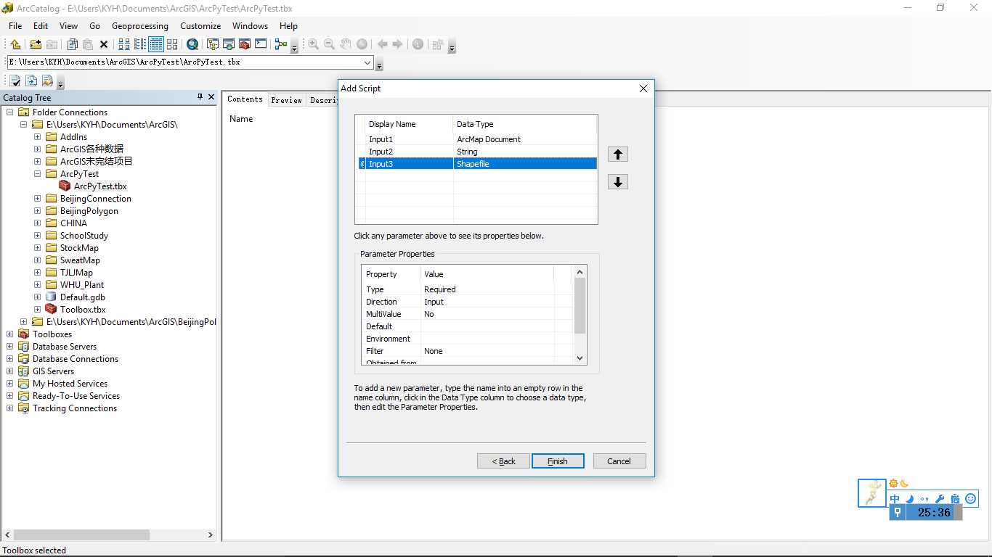Go back to previous extent arrow
The image size is (992, 557).
click(382, 44)
